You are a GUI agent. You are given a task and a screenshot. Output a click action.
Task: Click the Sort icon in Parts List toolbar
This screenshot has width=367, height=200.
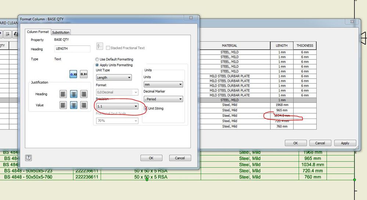[7, 34]
